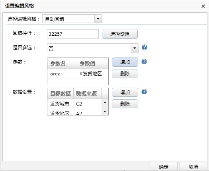
Task: Click the 选择资源 button
Action: pos(120,34)
